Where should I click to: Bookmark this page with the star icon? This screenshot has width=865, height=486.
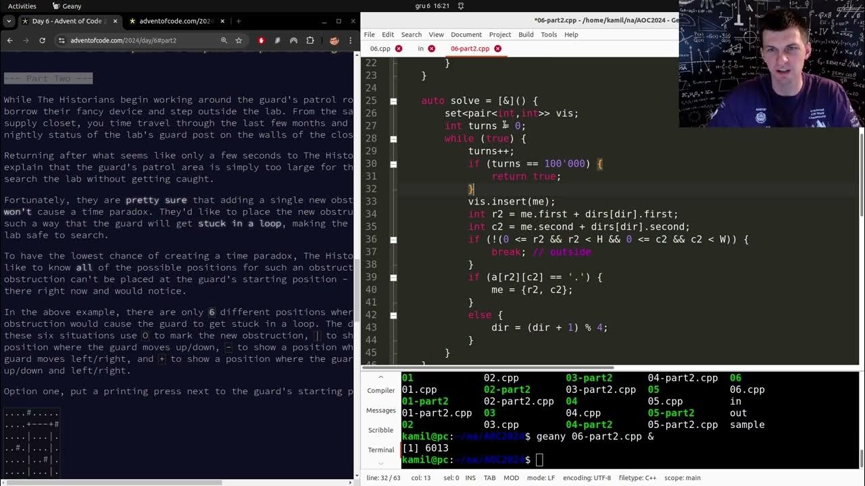tap(239, 40)
